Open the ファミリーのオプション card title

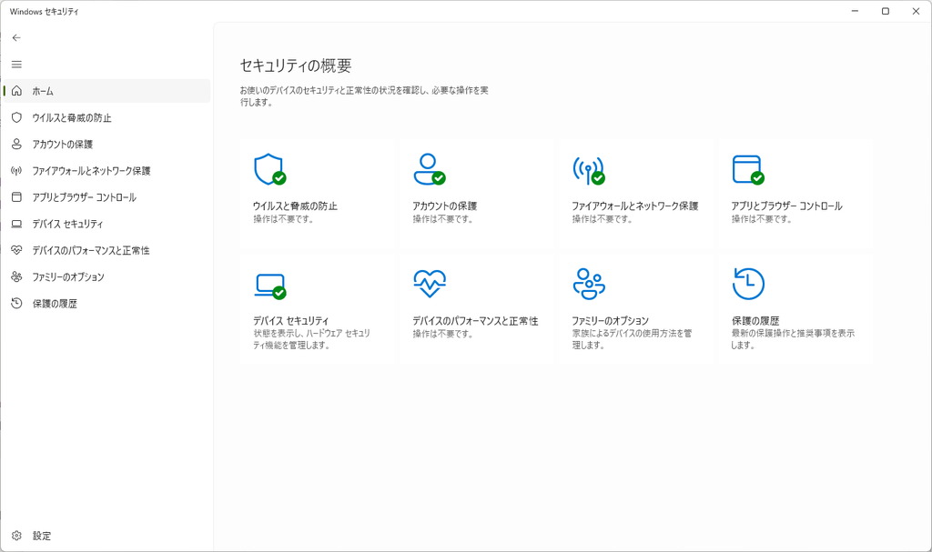(610, 321)
